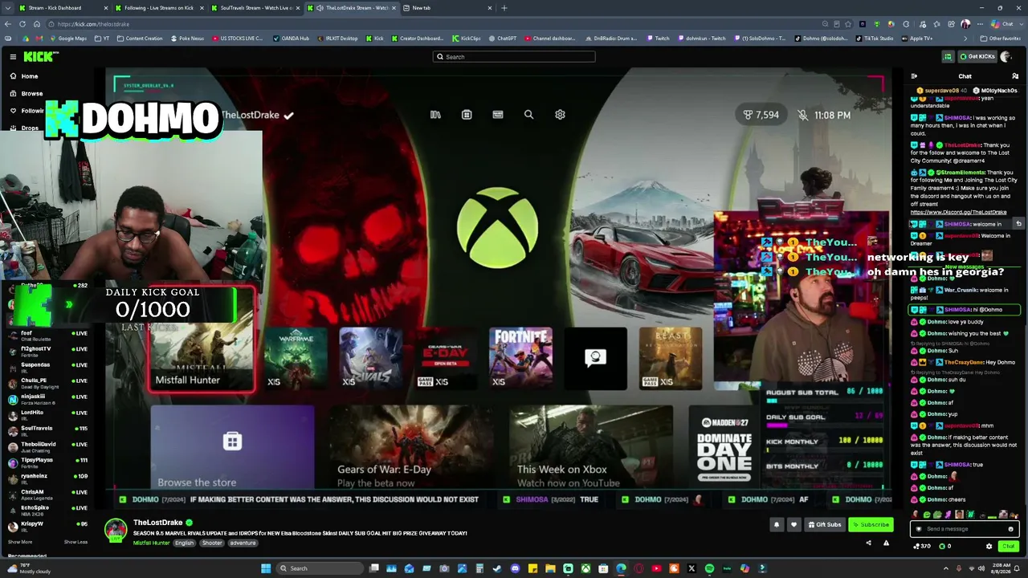Click the Send a message chat field
Image resolution: width=1028 pixels, height=578 pixels.
(965, 529)
